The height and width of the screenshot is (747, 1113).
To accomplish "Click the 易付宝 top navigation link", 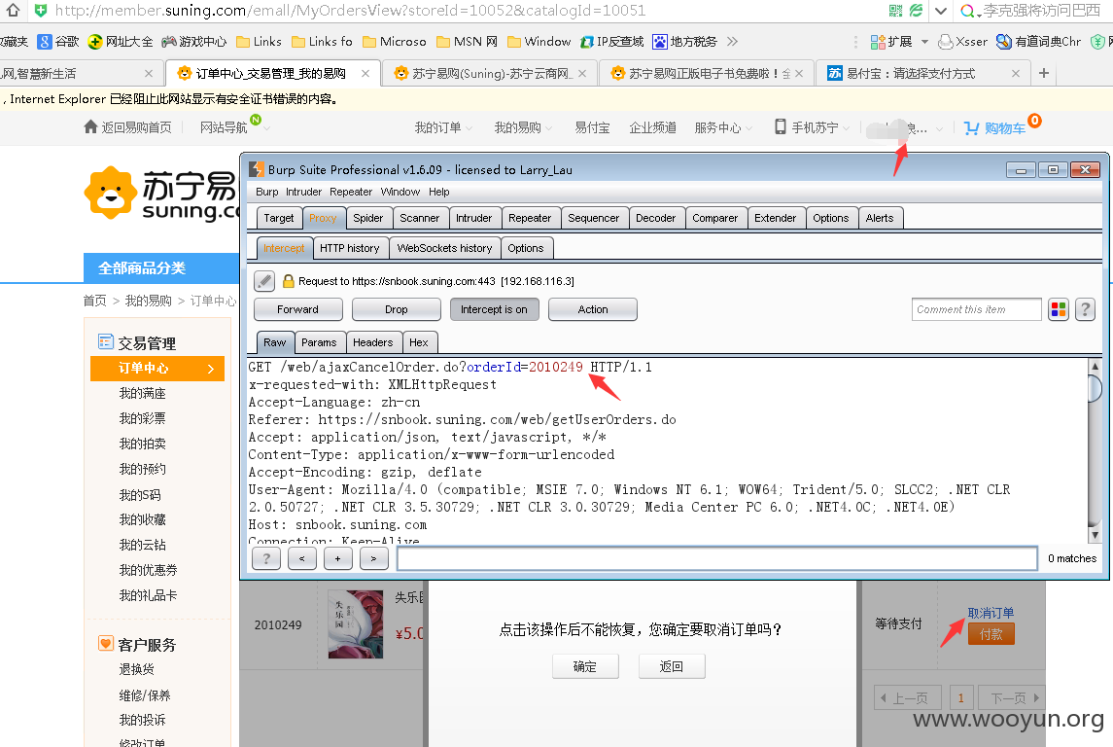I will pyautogui.click(x=593, y=127).
